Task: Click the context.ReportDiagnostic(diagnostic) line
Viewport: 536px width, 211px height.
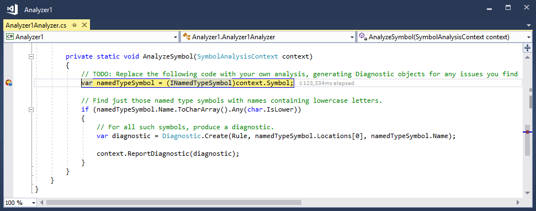Action: tap(168, 154)
